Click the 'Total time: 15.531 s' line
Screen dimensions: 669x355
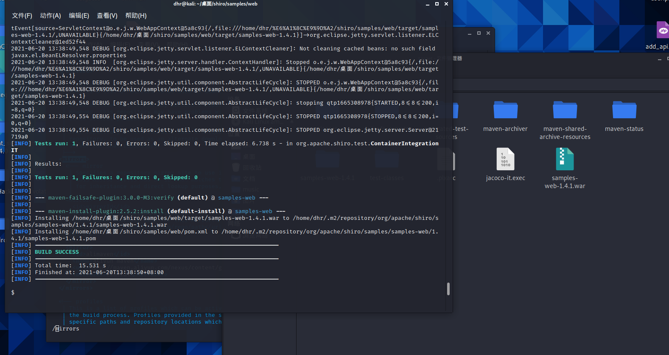click(x=70, y=266)
